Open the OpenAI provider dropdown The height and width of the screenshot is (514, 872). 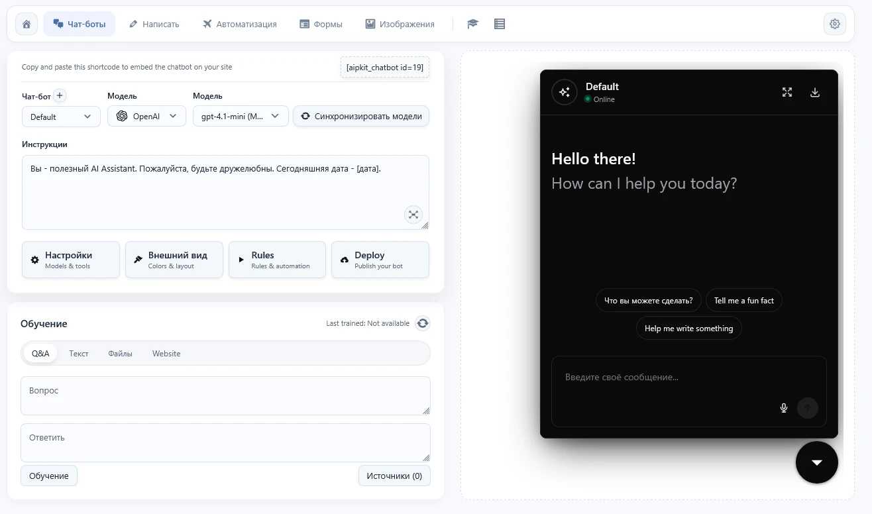pos(146,116)
